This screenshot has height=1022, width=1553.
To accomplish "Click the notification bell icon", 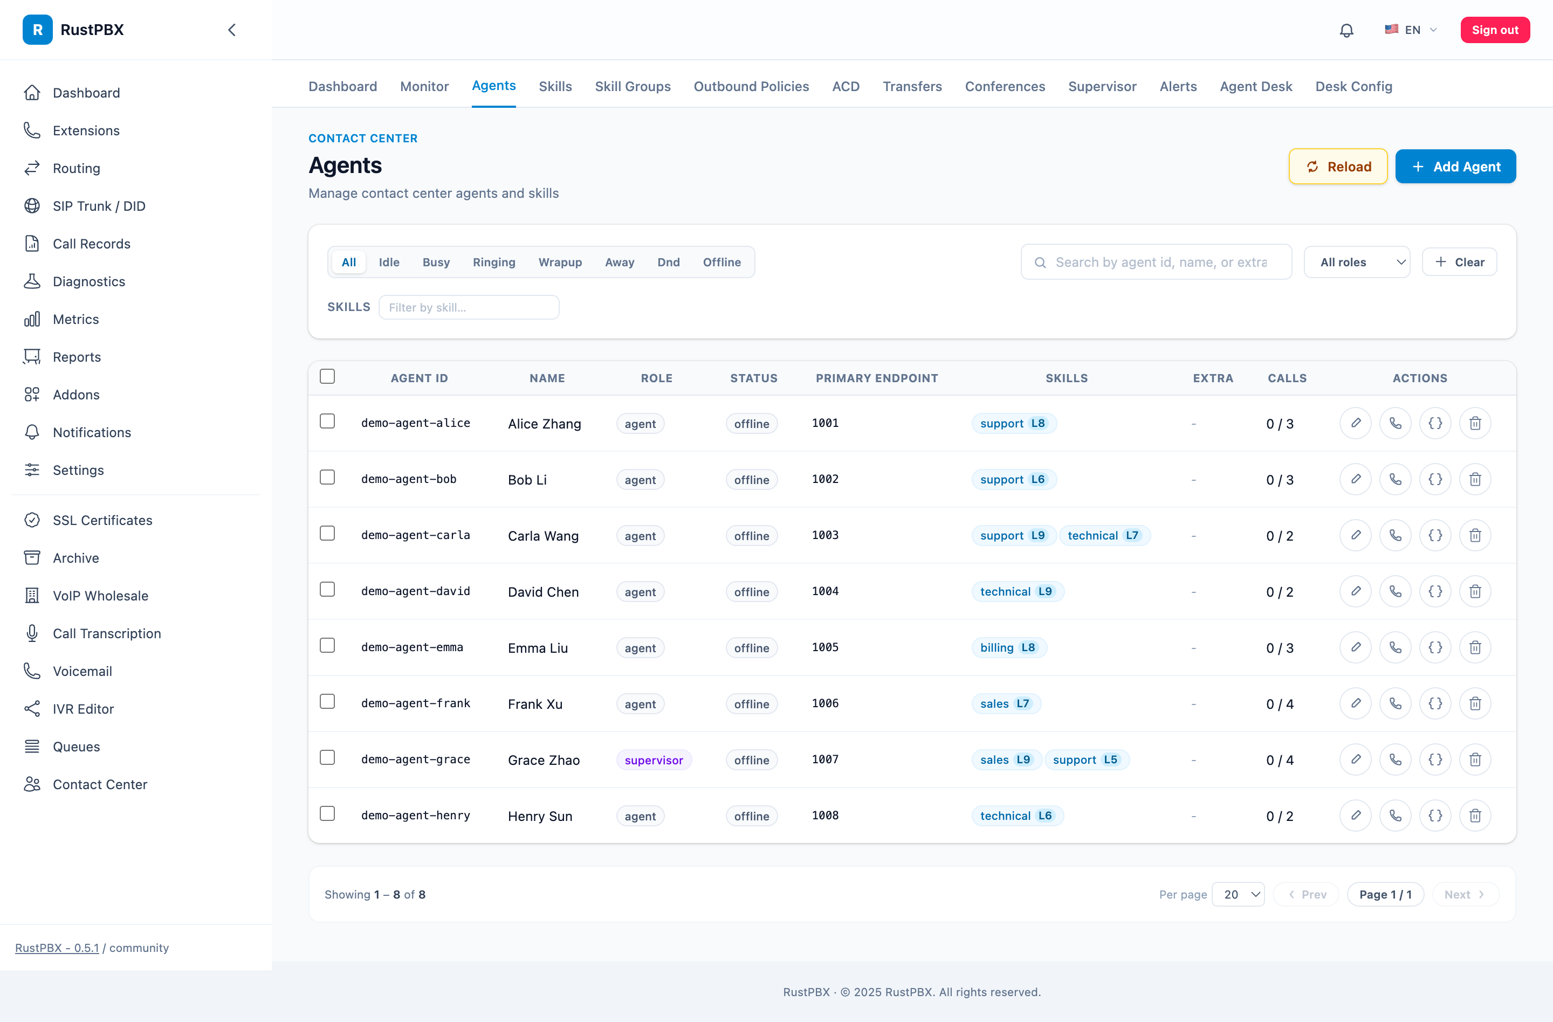I will point(1346,30).
